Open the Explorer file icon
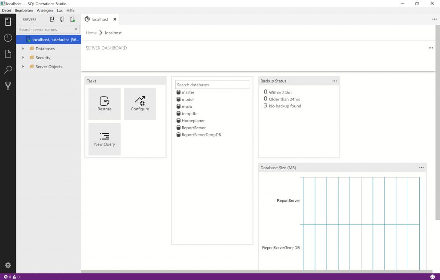The width and height of the screenshot is (440, 280). [8, 54]
